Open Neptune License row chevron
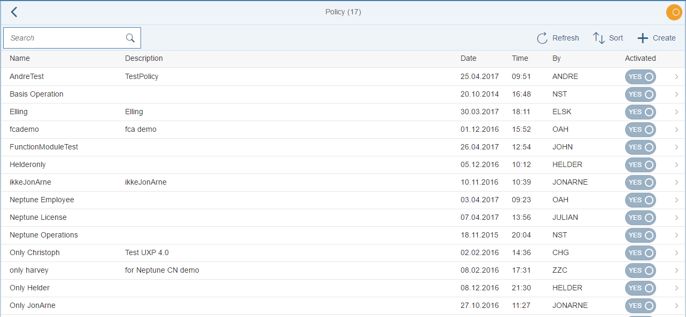 point(676,218)
